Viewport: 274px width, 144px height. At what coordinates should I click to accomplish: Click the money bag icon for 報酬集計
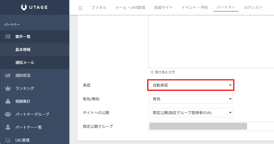(x=8, y=101)
